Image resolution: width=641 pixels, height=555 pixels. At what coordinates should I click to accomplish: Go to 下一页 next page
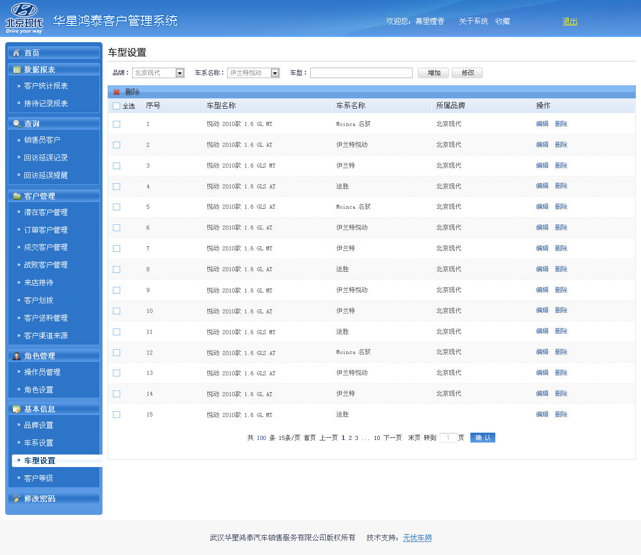(x=392, y=438)
